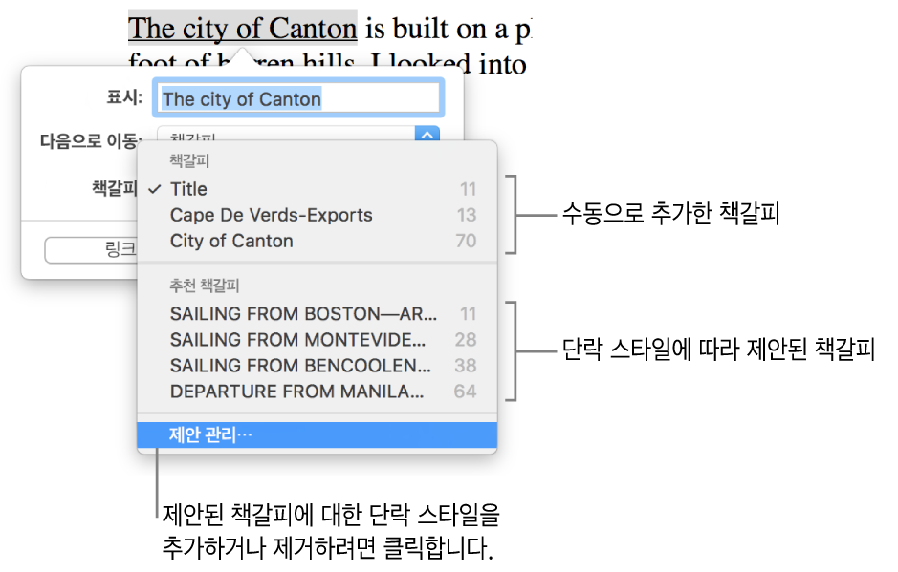Select SAILING FROM BENCOOLEN suggested bookmark
The image size is (898, 572).
pyautogui.click(x=317, y=366)
